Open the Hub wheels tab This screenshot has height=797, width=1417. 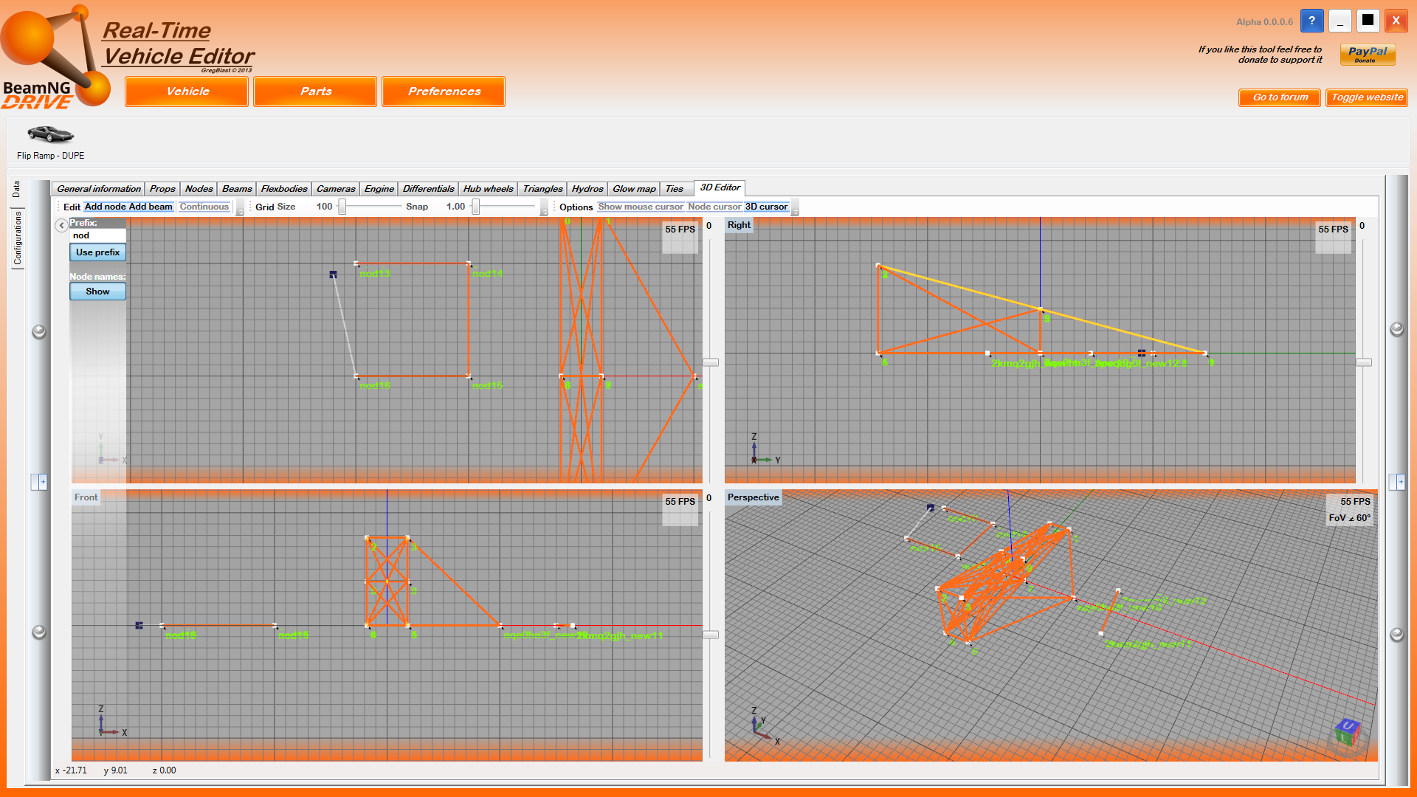tap(488, 189)
